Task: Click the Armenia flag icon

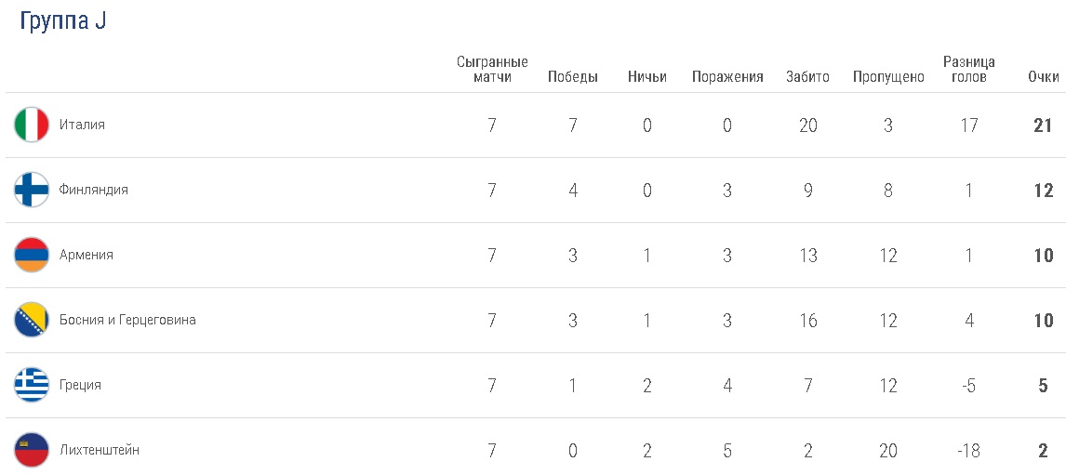Action: [x=32, y=255]
